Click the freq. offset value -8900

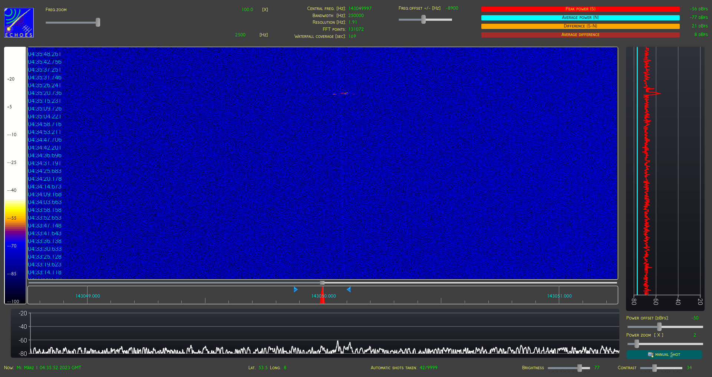pyautogui.click(x=452, y=8)
